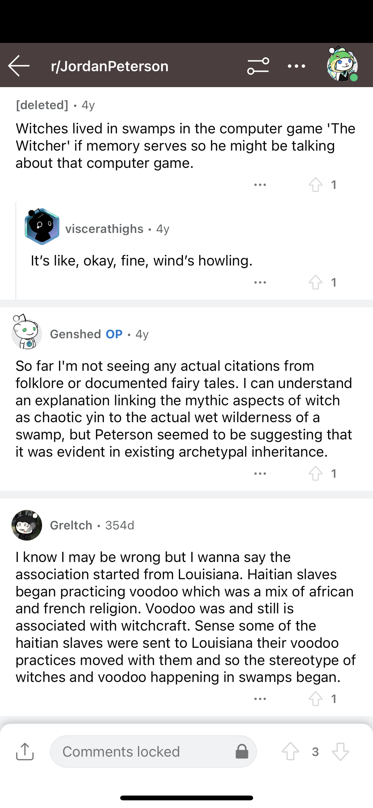
Task: Open the comment sort options icon
Action: point(258,66)
